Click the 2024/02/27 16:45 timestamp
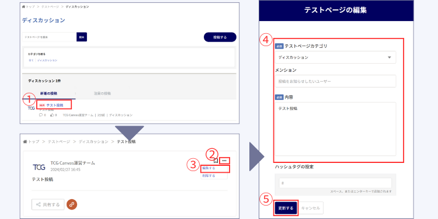 (x=65, y=169)
